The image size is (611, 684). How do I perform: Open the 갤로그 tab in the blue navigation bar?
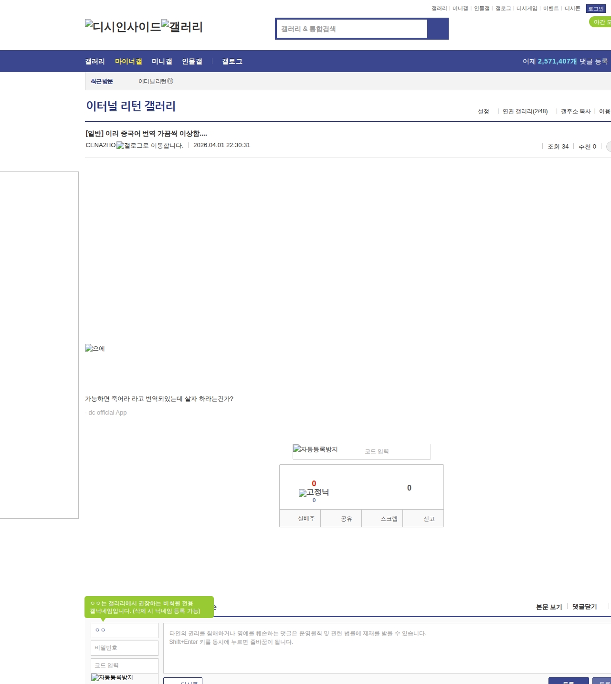[x=232, y=61]
